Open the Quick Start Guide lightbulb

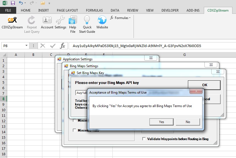(87, 20)
